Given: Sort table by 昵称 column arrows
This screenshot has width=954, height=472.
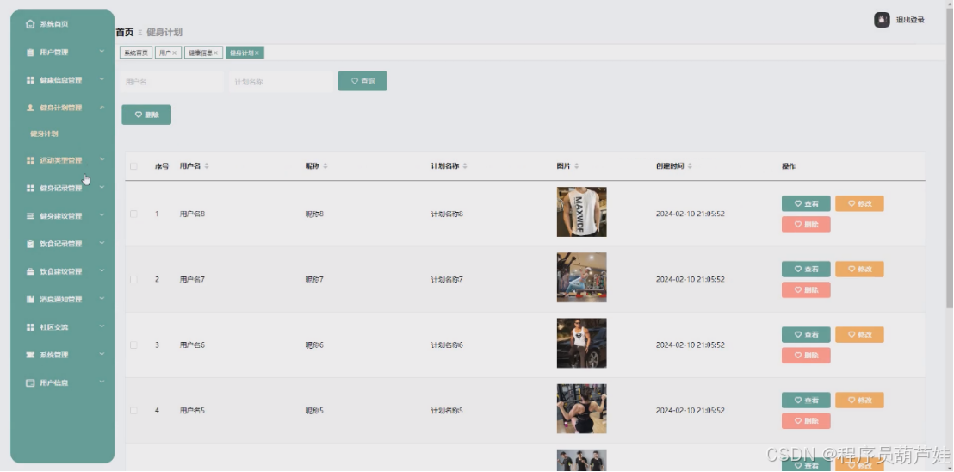Looking at the screenshot, I should pos(325,166).
